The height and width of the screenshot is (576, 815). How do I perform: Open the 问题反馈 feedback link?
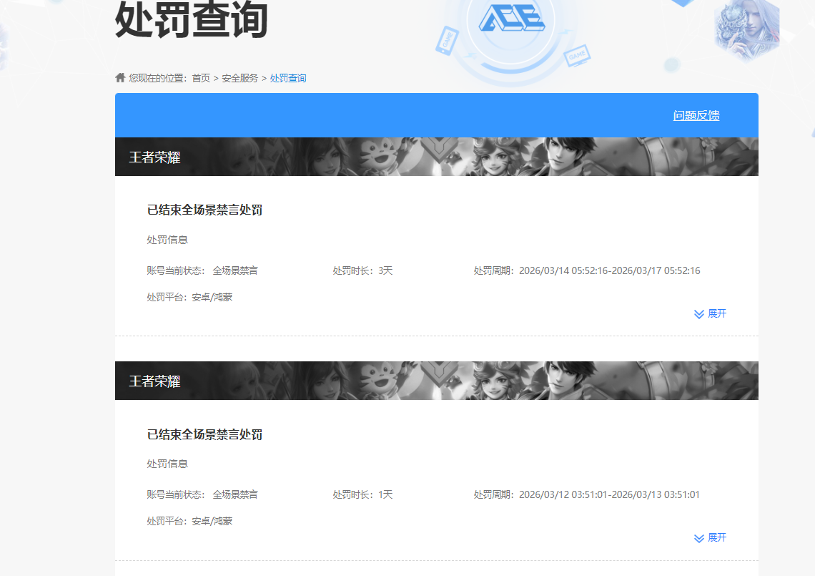696,115
